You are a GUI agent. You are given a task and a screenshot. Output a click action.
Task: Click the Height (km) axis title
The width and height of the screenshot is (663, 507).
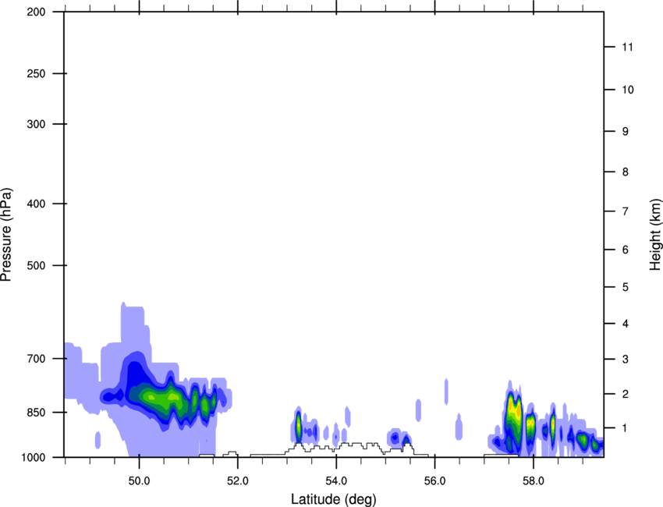(x=655, y=234)
